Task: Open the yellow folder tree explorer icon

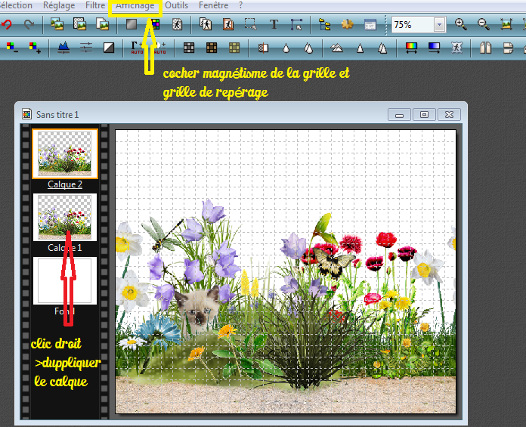Action: coord(324,24)
